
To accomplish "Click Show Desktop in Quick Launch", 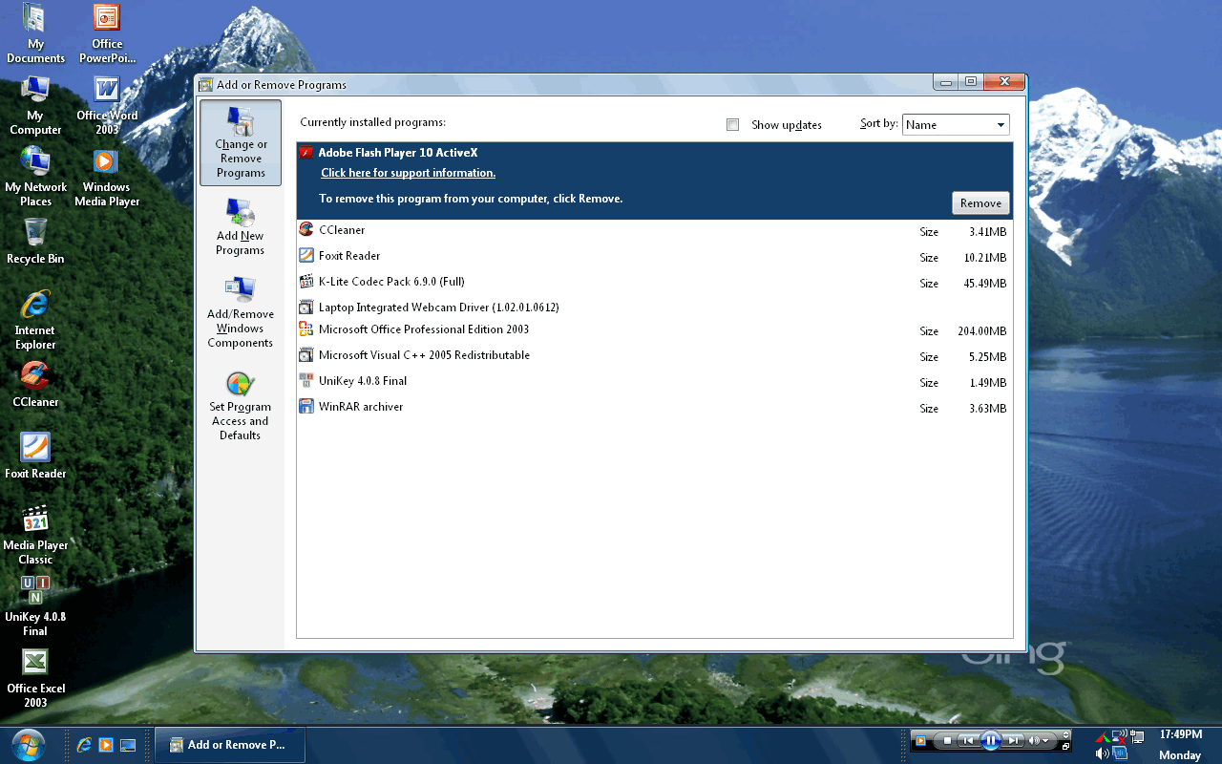I will tap(128, 745).
